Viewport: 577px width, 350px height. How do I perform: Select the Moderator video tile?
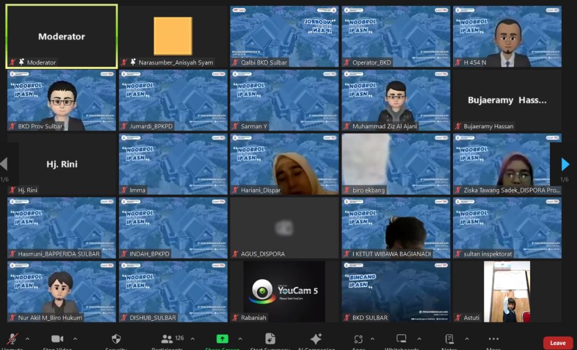coord(62,37)
